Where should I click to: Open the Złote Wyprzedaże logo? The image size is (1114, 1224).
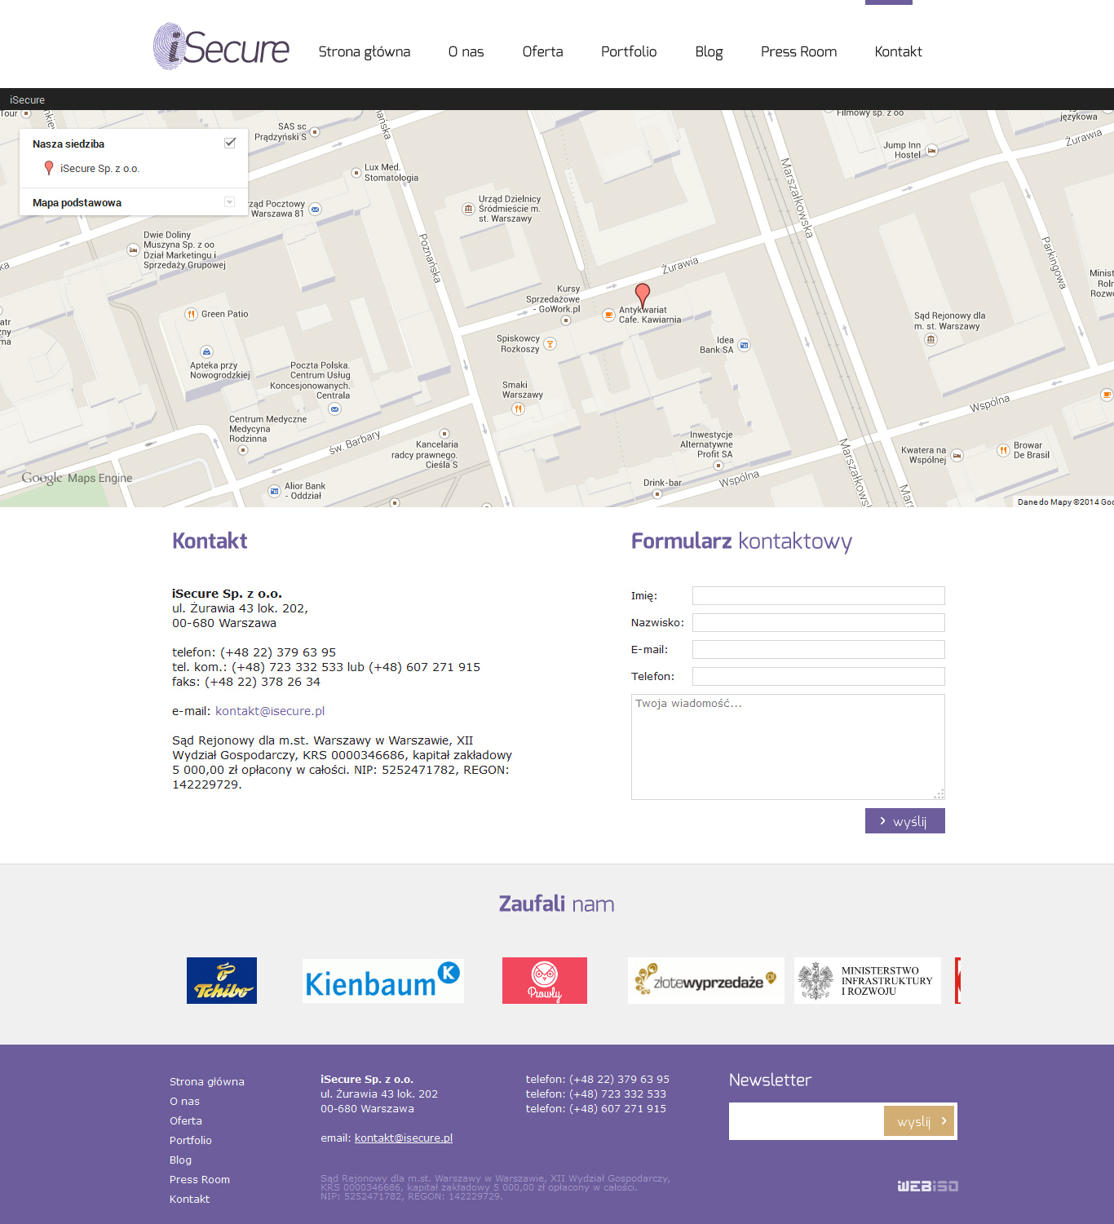[705, 980]
